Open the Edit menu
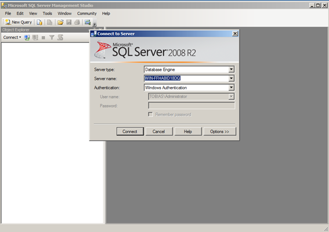Screen dimensions: 329x232 pos(20,13)
